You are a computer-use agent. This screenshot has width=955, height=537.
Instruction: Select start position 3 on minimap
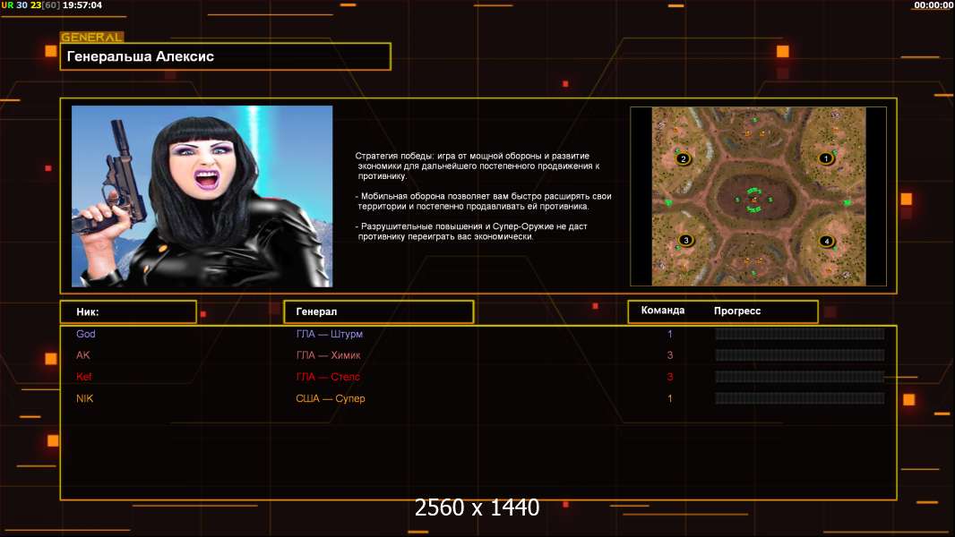[685, 240]
